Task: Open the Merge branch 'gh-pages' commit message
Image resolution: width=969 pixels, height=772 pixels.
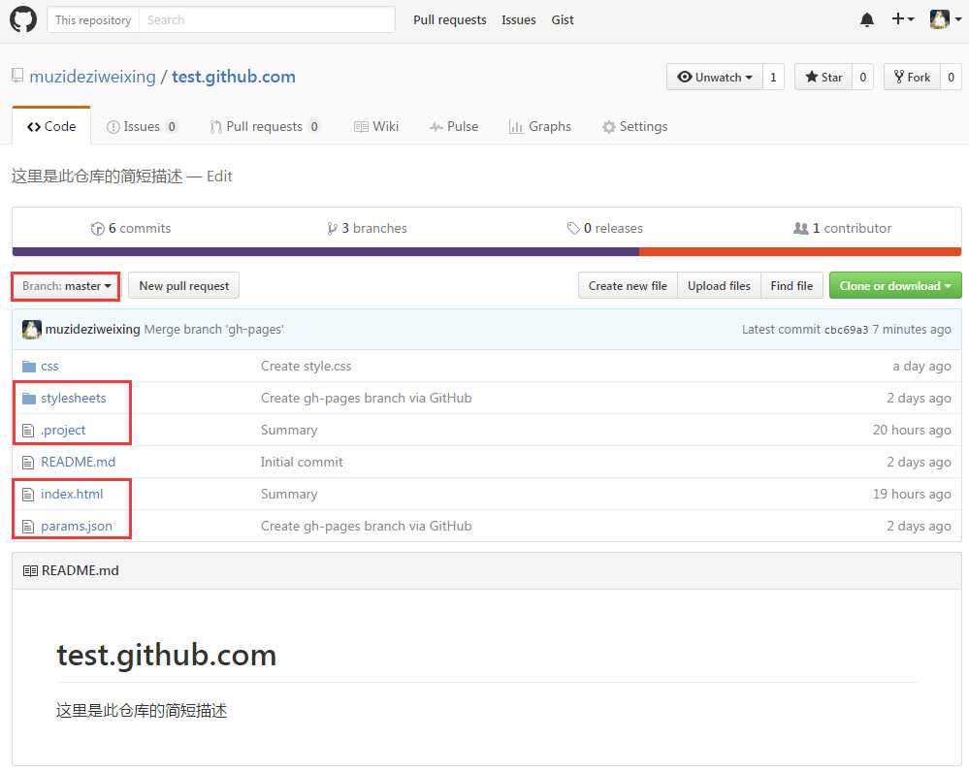Action: (x=213, y=330)
